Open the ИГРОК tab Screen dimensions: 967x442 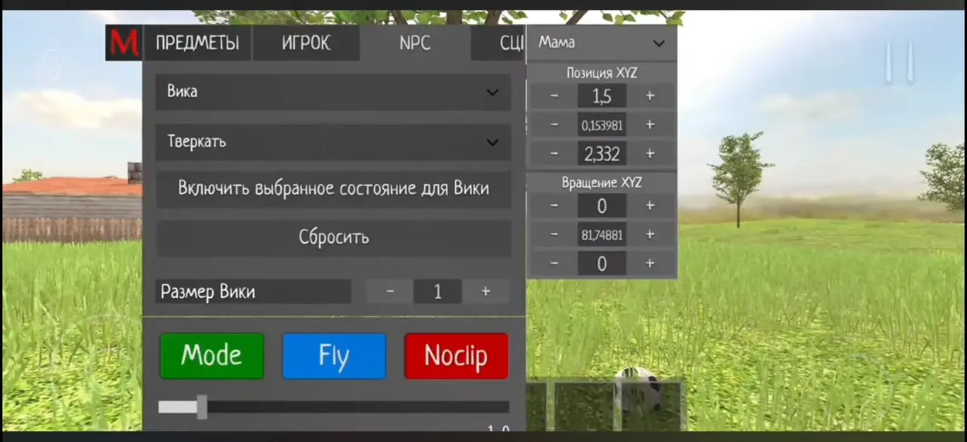(x=305, y=43)
